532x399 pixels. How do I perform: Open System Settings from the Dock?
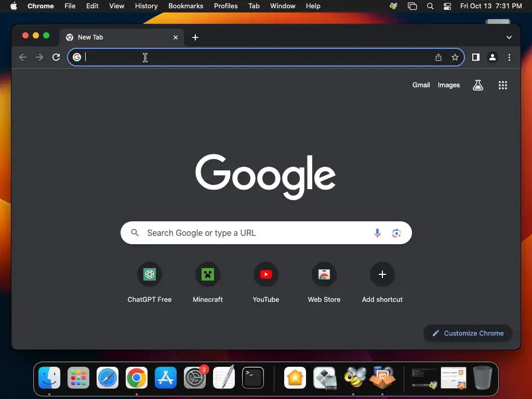coord(195,378)
